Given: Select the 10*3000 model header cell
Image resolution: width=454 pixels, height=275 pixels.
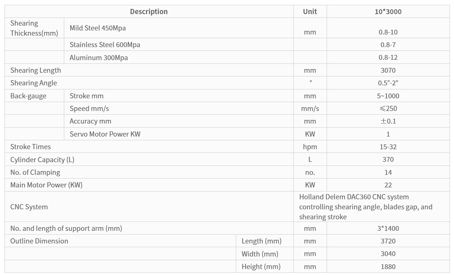Looking at the screenshot, I should 388,12.
